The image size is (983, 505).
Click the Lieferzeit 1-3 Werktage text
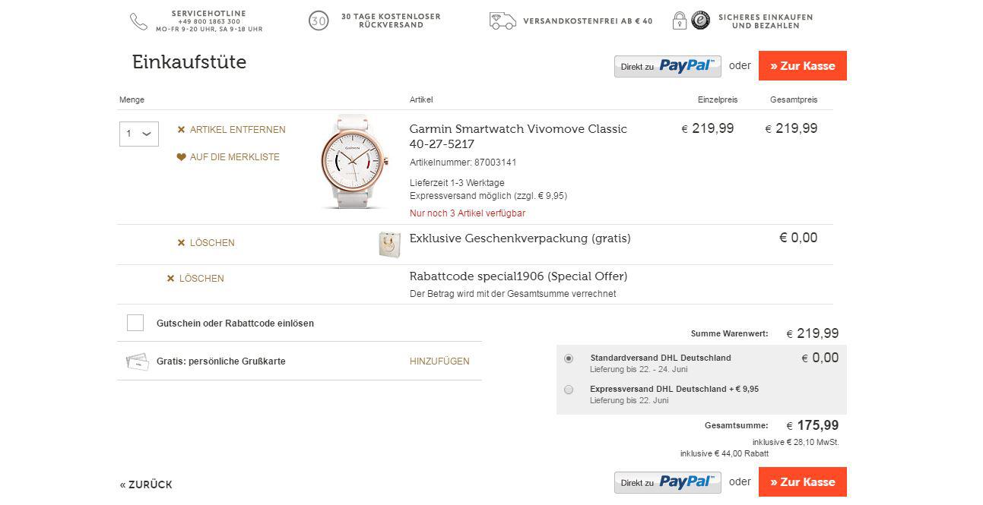457,183
